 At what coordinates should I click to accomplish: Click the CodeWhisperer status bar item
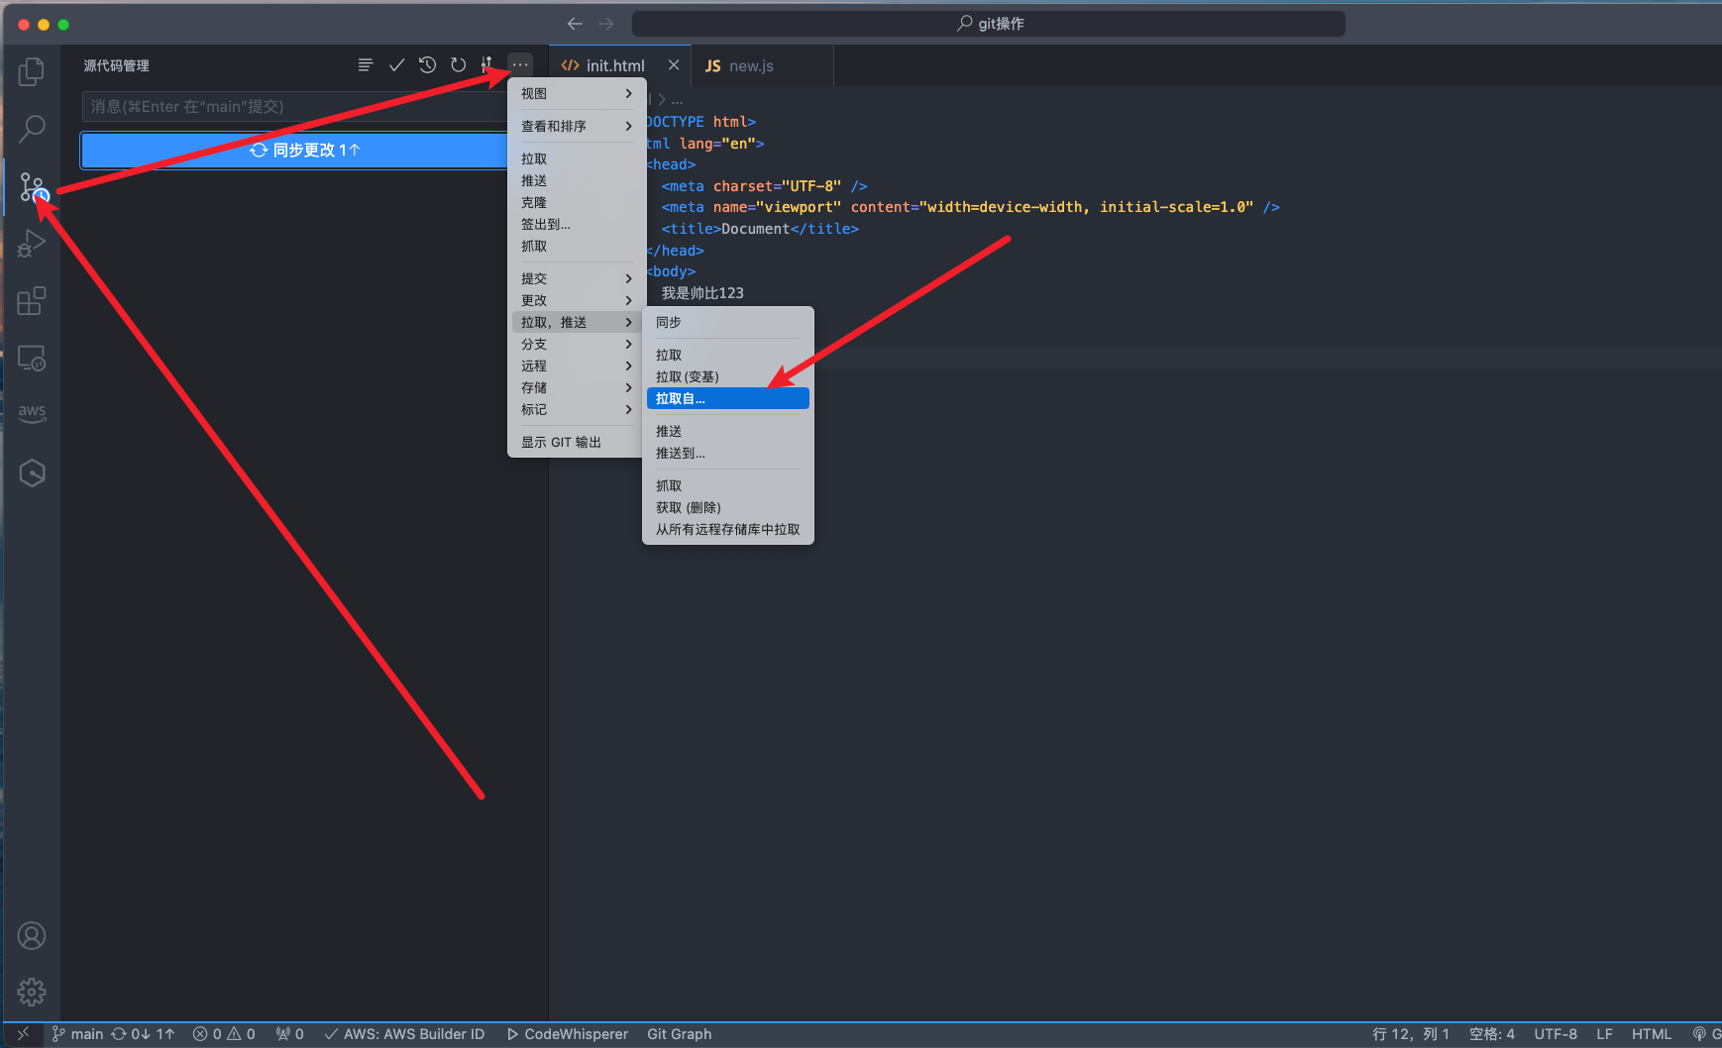[x=567, y=1034]
